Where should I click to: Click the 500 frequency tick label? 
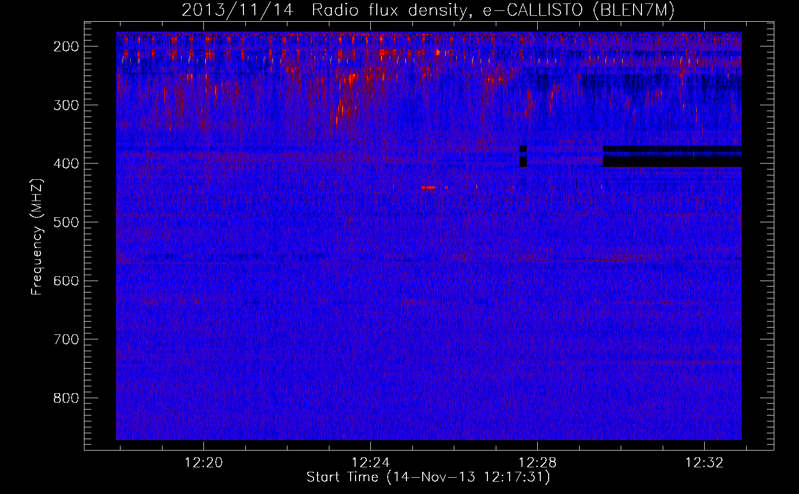click(66, 222)
